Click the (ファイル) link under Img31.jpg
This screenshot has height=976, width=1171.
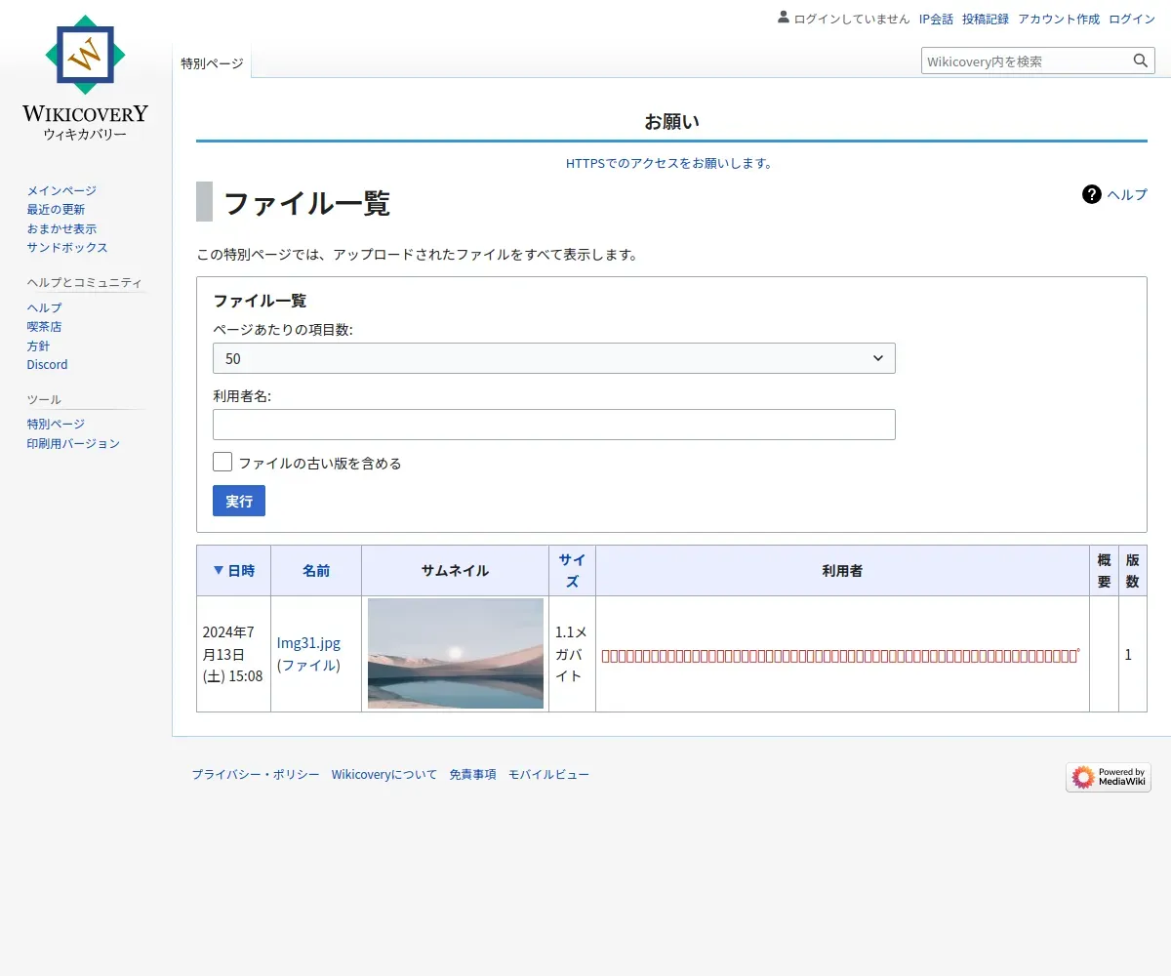point(308,665)
